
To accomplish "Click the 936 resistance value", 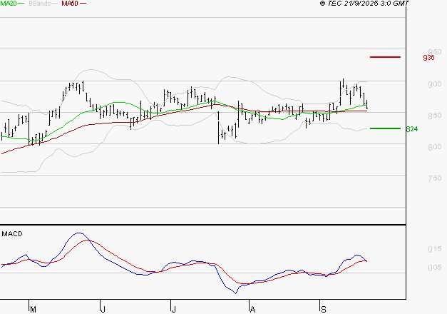I will [428, 58].
